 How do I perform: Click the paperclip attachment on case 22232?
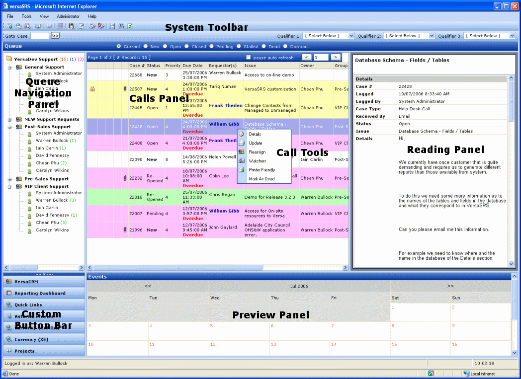pos(125,178)
